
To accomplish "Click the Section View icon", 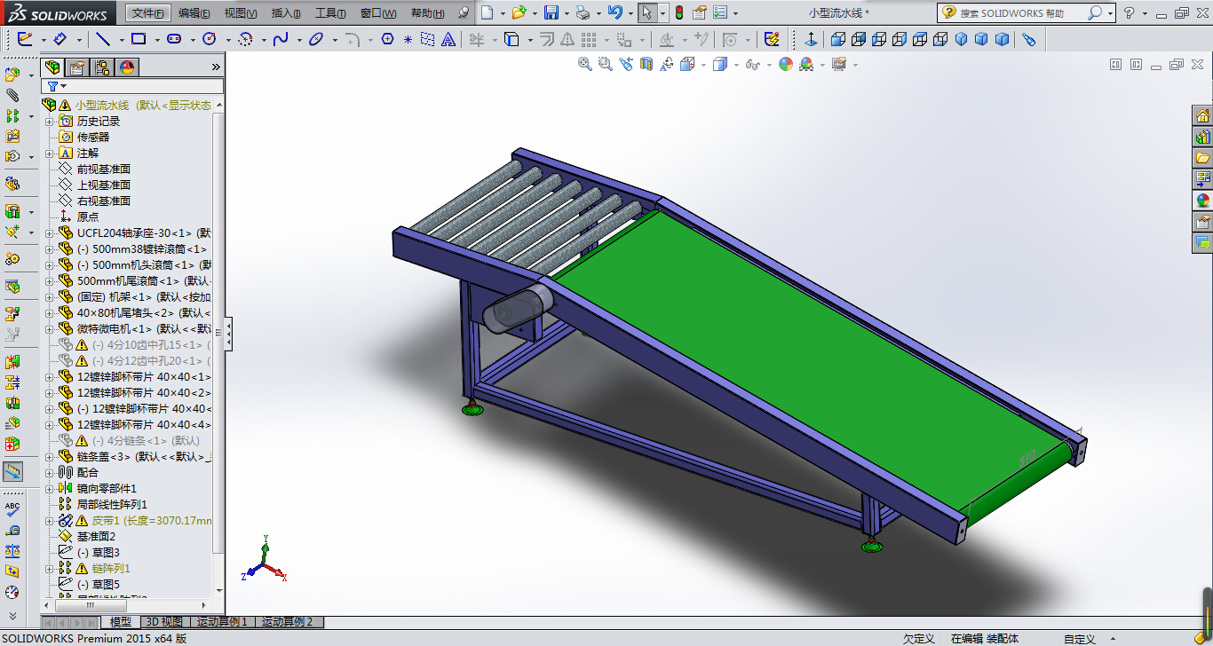I will coord(646,64).
